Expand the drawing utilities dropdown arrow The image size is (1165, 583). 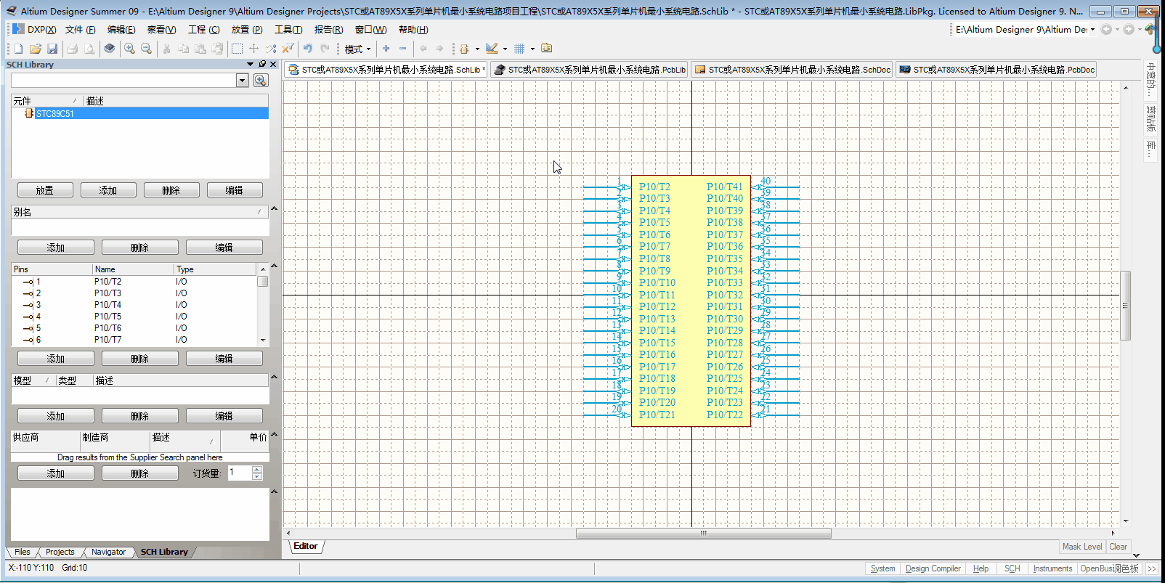click(505, 49)
